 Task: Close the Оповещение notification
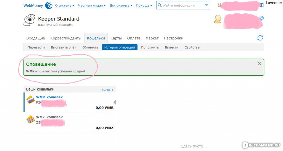259,63
